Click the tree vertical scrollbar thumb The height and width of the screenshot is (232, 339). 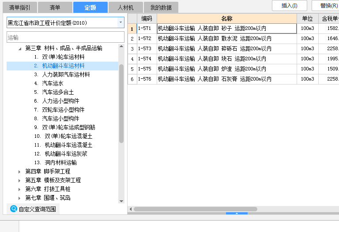[121, 103]
